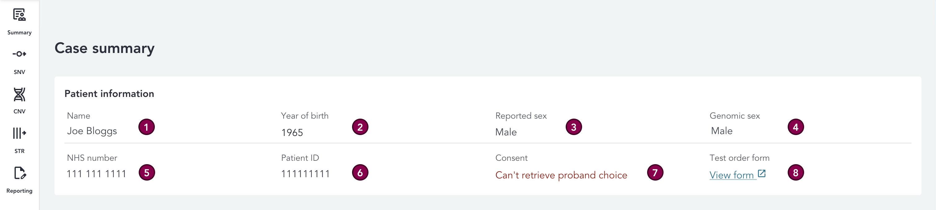The image size is (936, 210).
Task: Click the Patient ID value 111111111
Action: 305,174
